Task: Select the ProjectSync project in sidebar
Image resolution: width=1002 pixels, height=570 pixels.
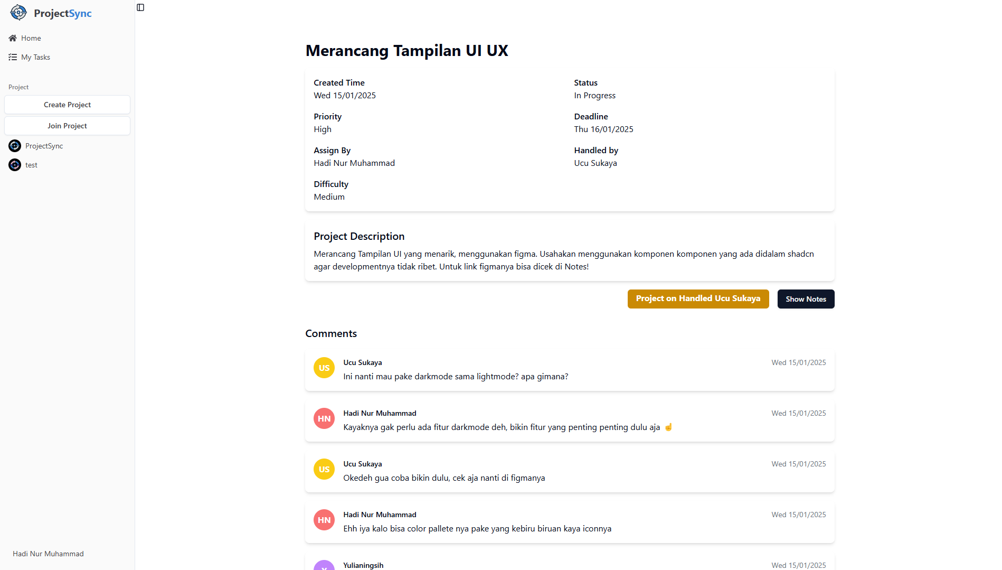Action: click(x=44, y=146)
